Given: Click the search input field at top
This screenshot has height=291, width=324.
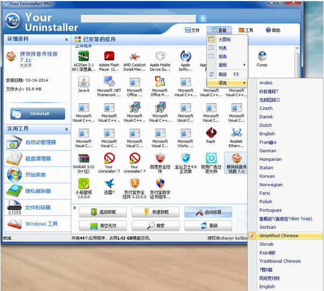Looking at the screenshot, I should click(138, 18).
